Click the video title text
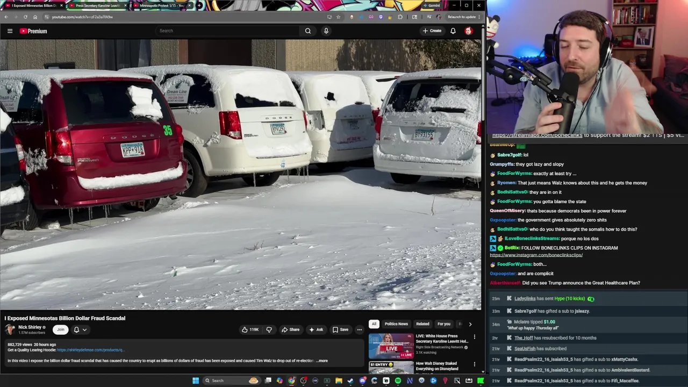 65,318
